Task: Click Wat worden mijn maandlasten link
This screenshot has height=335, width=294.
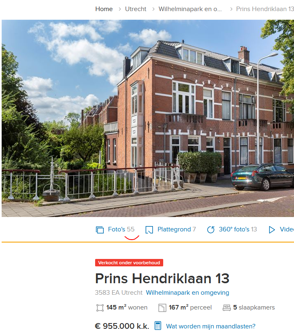Action: (x=211, y=326)
